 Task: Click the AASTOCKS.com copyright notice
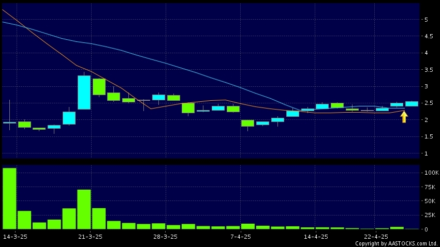click(396, 243)
